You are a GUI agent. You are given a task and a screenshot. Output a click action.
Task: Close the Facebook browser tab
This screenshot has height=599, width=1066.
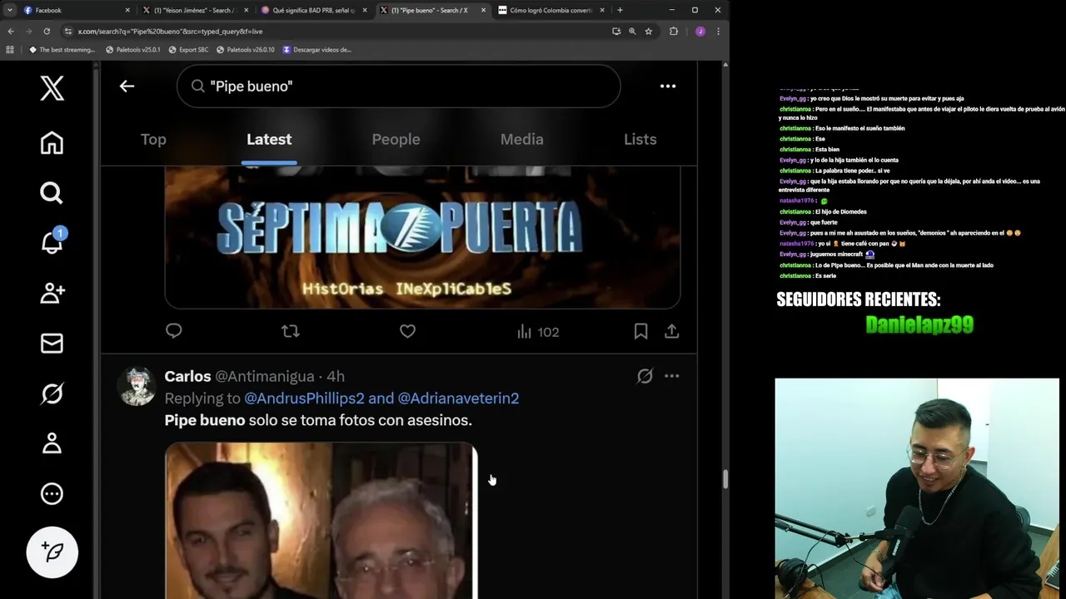[x=127, y=10]
